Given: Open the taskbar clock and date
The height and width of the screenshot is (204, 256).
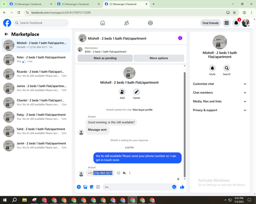Looking at the screenshot, I should pos(239,200).
